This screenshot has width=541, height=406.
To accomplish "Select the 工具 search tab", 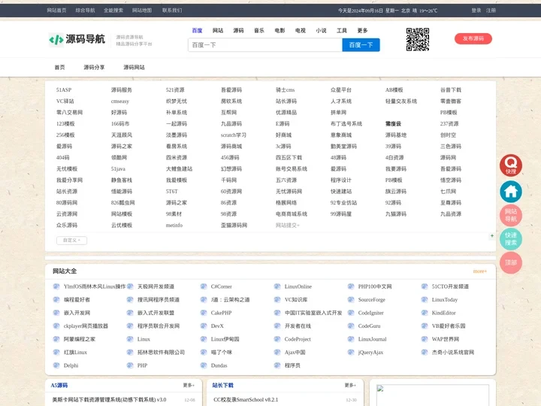I will pyautogui.click(x=342, y=30).
